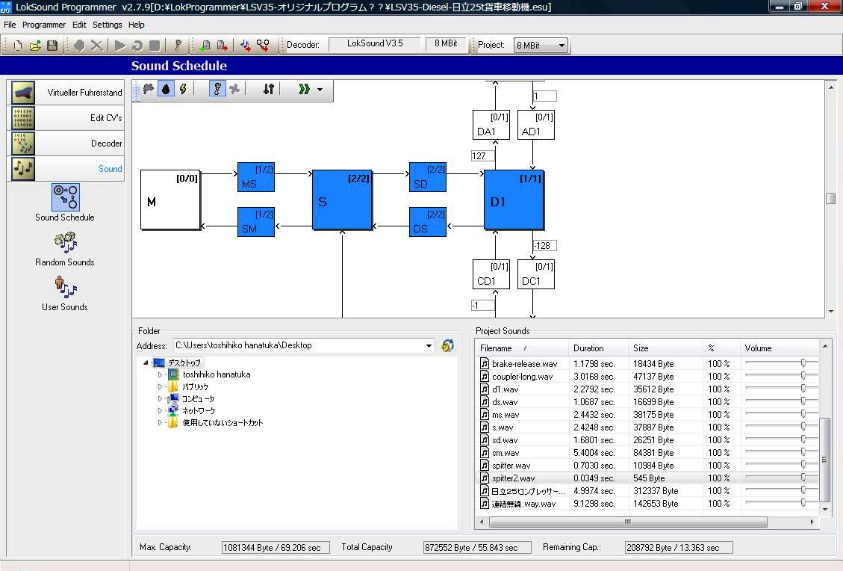Click the write sound notes icon in toolbar
Image resolution: width=843 pixels, height=571 pixels.
point(246,45)
